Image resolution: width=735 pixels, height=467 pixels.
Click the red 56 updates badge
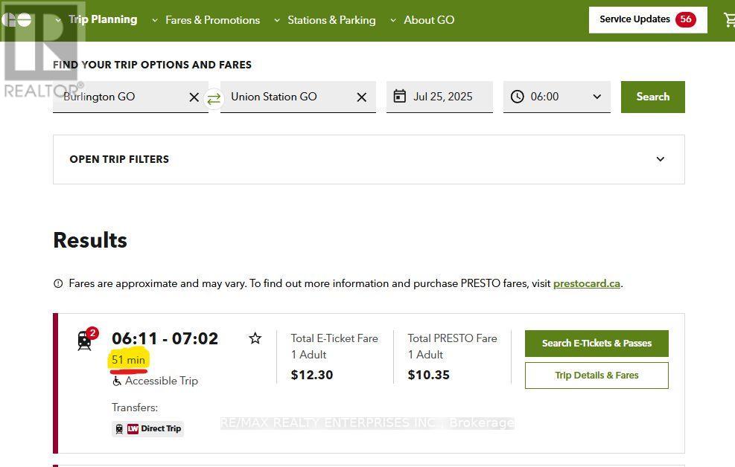coord(685,19)
